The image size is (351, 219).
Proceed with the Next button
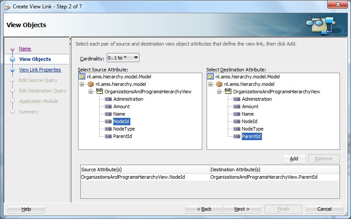click(x=242, y=209)
